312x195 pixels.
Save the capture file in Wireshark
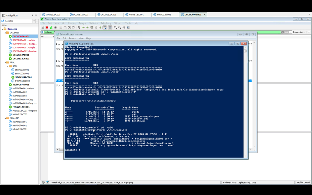click(x=65, y=27)
